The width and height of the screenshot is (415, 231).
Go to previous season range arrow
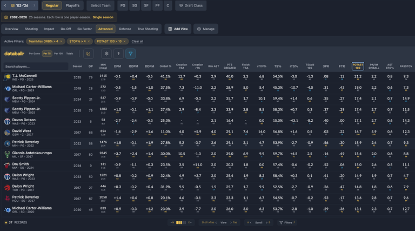pos(5,5)
